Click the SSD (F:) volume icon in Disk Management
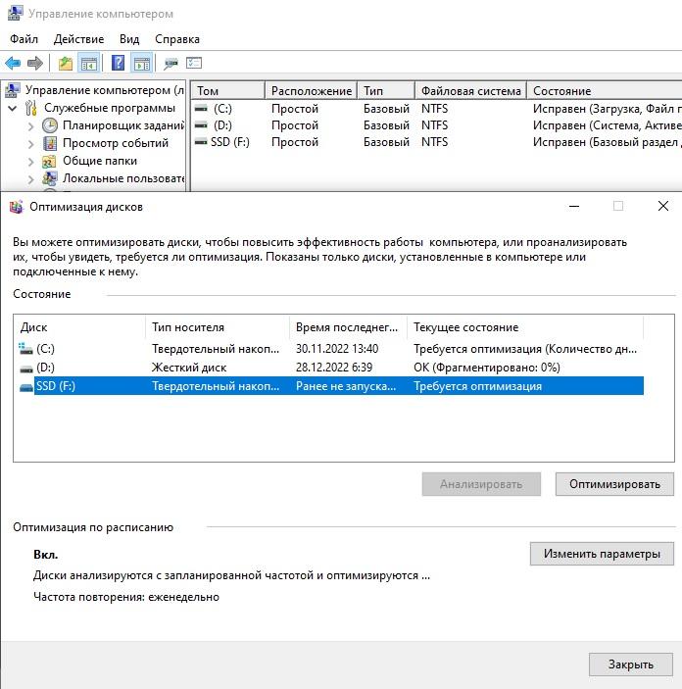682x689 pixels. (x=201, y=142)
